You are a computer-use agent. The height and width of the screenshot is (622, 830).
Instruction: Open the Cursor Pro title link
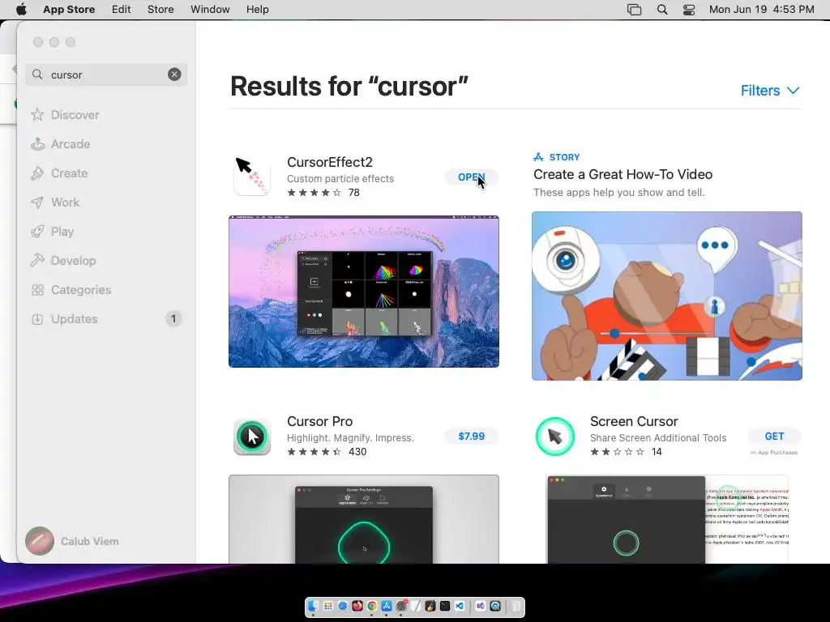319,421
